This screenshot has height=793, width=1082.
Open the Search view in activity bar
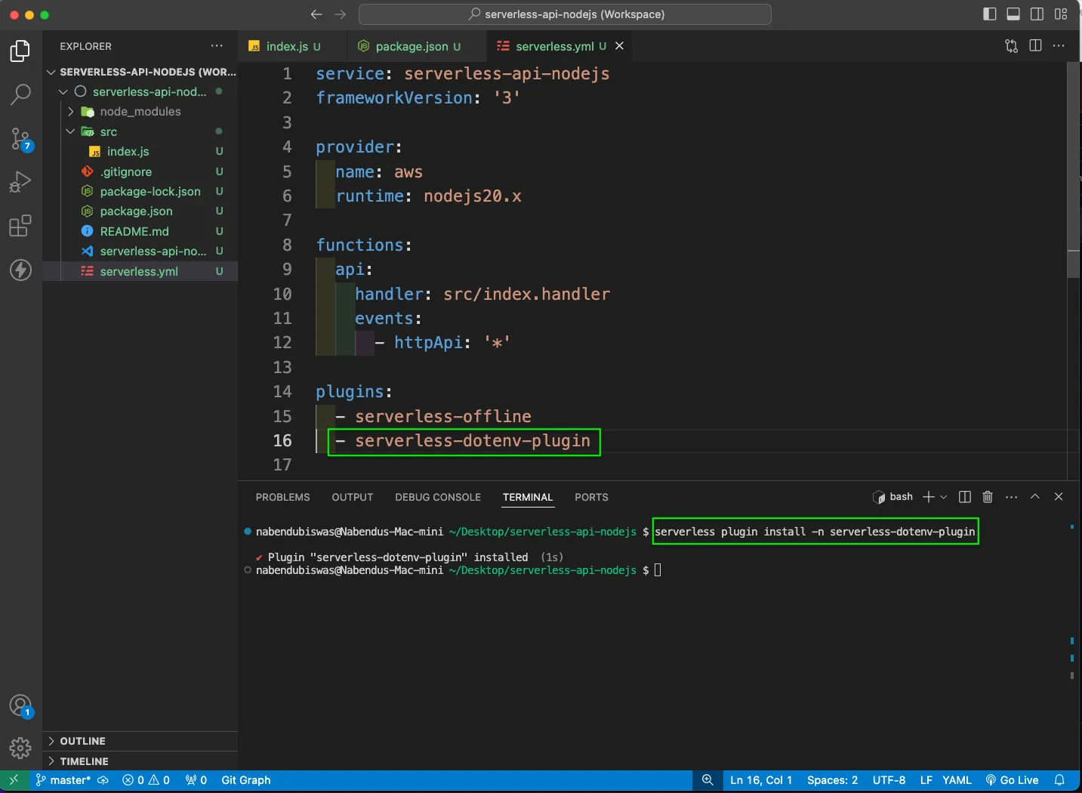20,94
